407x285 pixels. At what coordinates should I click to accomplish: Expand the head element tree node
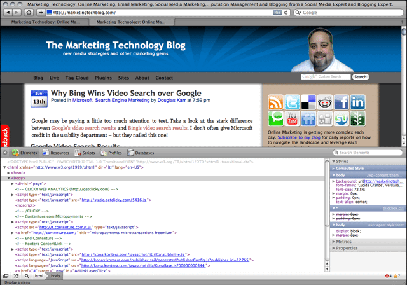click(x=8, y=173)
